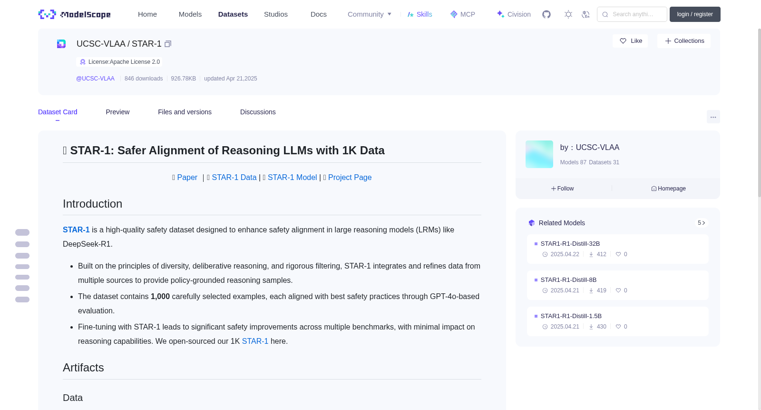Click the dataset avatar icon beside UCSC-VLAA
This screenshot has width=761, height=410.
tap(61, 44)
